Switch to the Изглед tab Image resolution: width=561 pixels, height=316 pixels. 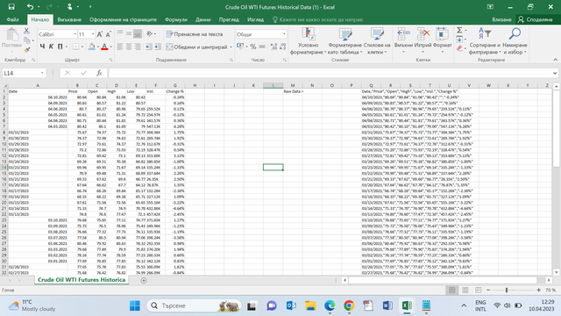click(255, 19)
